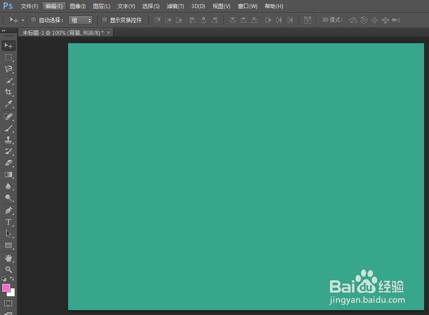Screen dimensions: 429x315
Task: Click the Auto-Align Layers icon
Action: tap(308, 20)
